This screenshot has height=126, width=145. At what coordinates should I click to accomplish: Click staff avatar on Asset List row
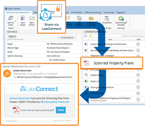(138, 81)
